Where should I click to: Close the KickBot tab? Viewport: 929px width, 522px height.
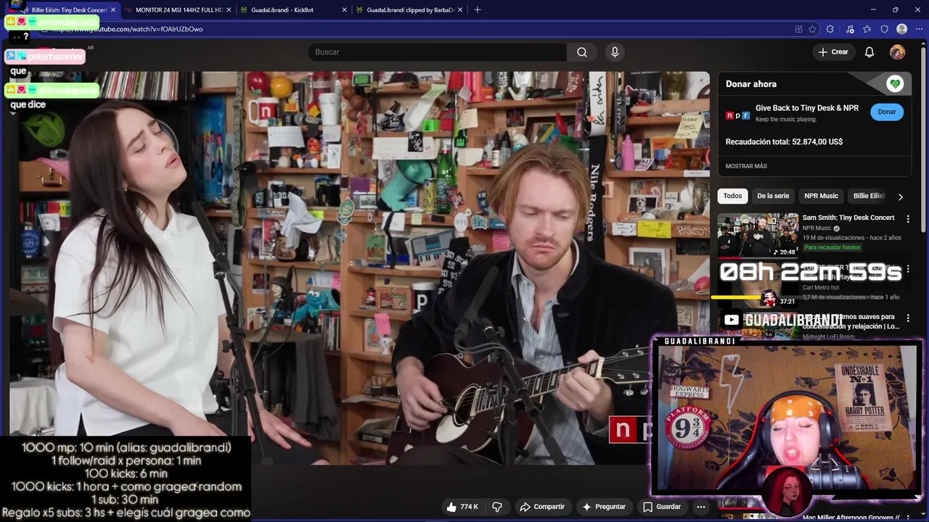(344, 10)
